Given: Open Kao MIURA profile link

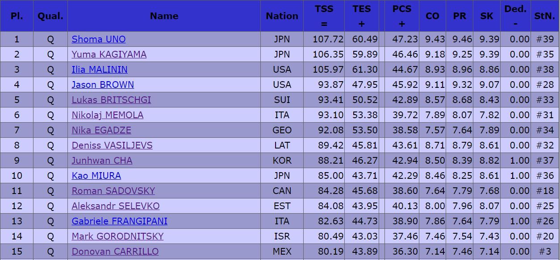Looking at the screenshot, I should [x=96, y=176].
